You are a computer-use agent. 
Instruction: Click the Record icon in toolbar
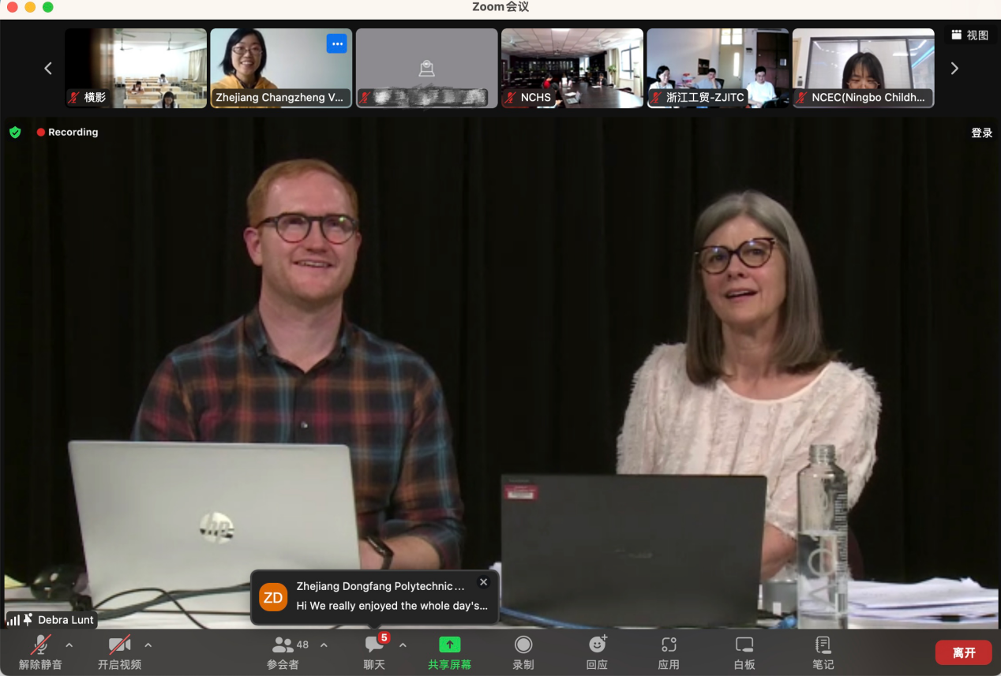[x=523, y=644]
